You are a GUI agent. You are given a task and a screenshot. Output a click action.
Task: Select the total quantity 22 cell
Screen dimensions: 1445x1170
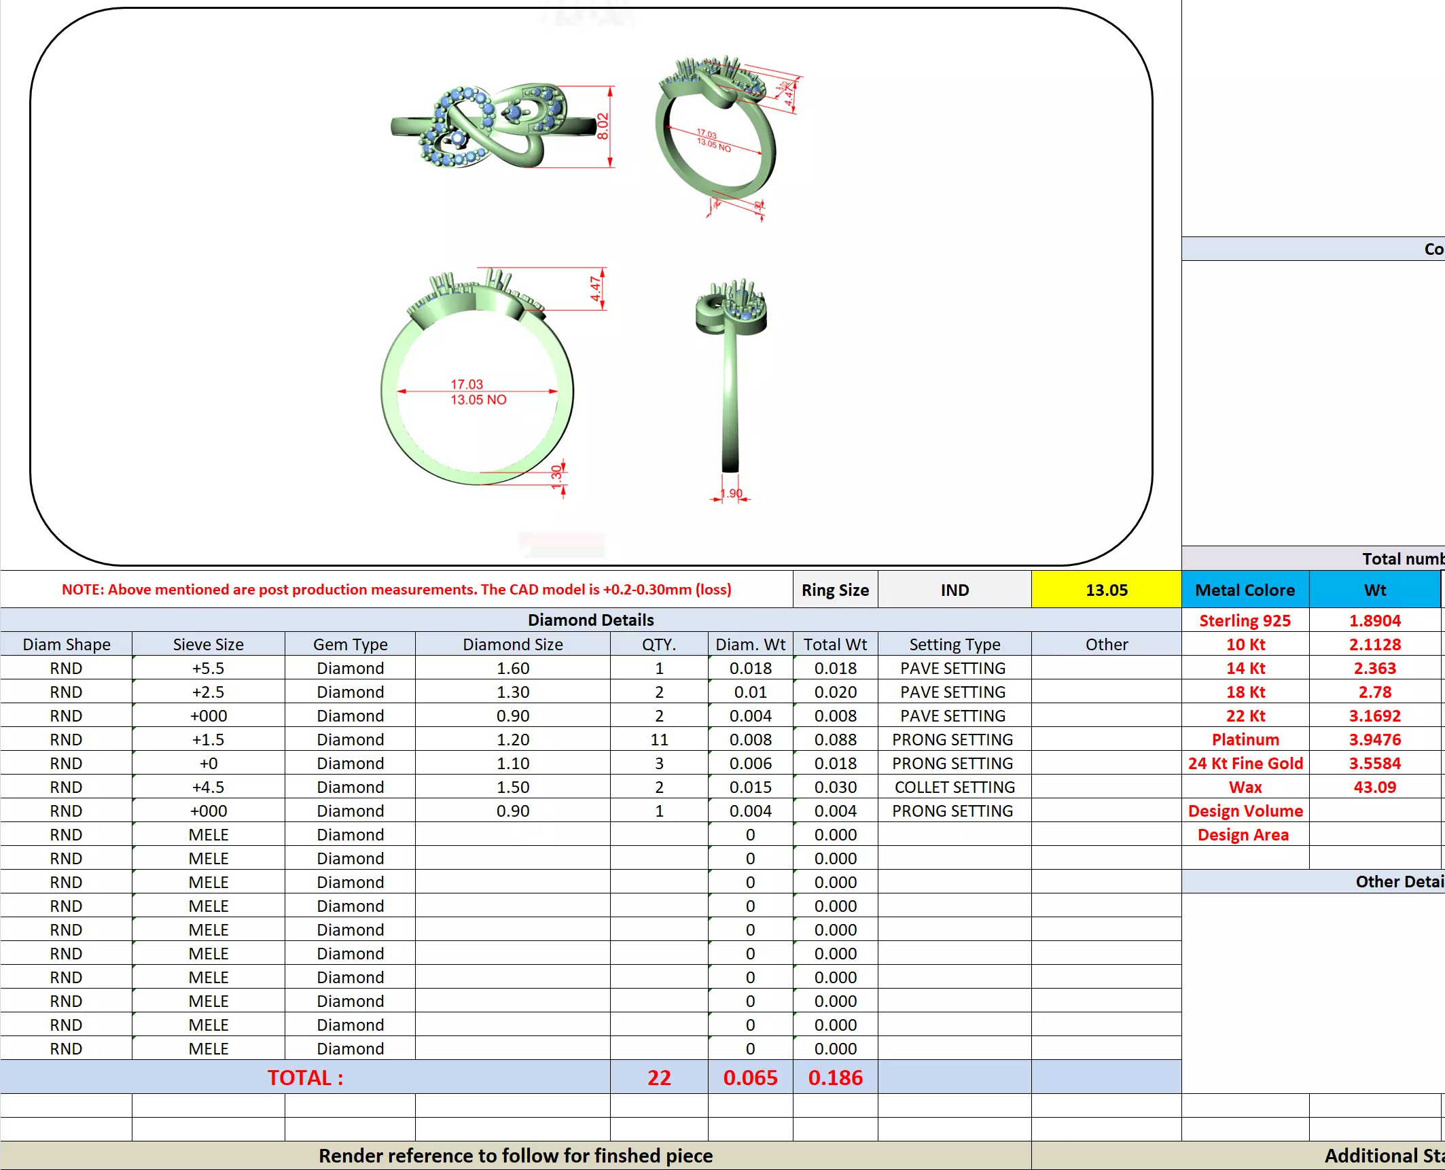658,1078
